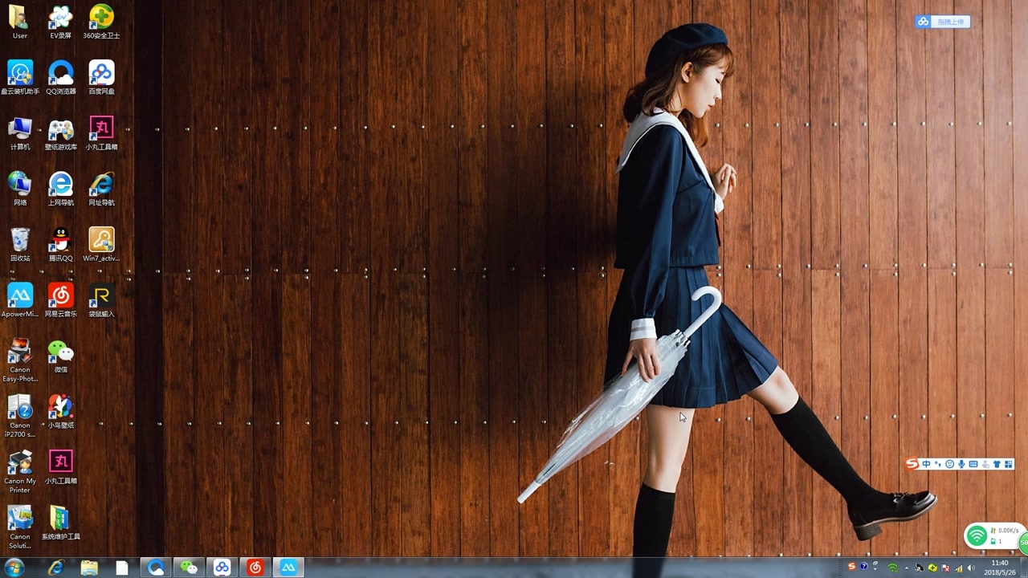
Task: Select 系统维护工具 folder icon
Action: coord(60,523)
